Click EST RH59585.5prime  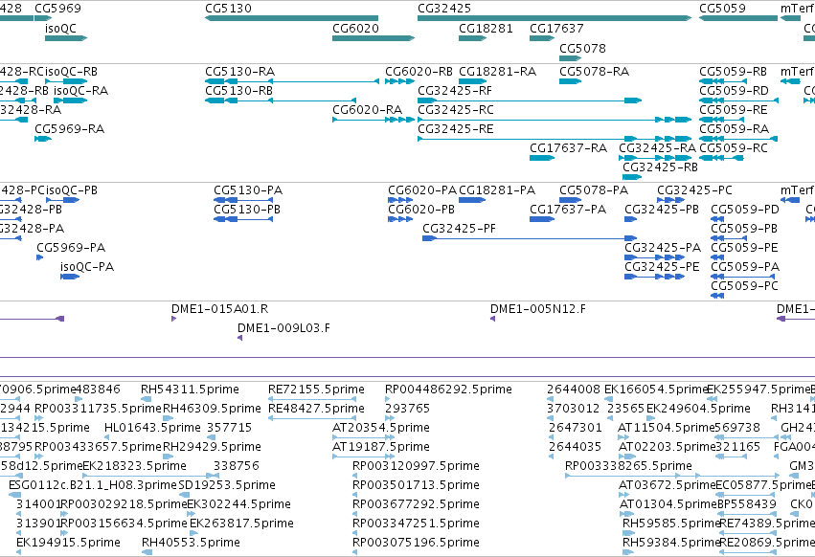pos(629,534)
